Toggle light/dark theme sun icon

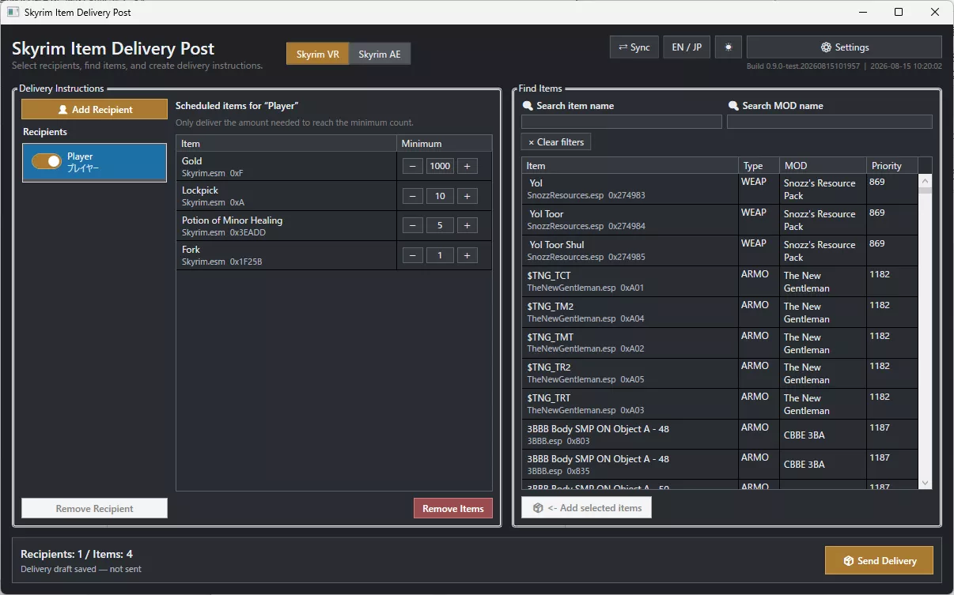[728, 47]
